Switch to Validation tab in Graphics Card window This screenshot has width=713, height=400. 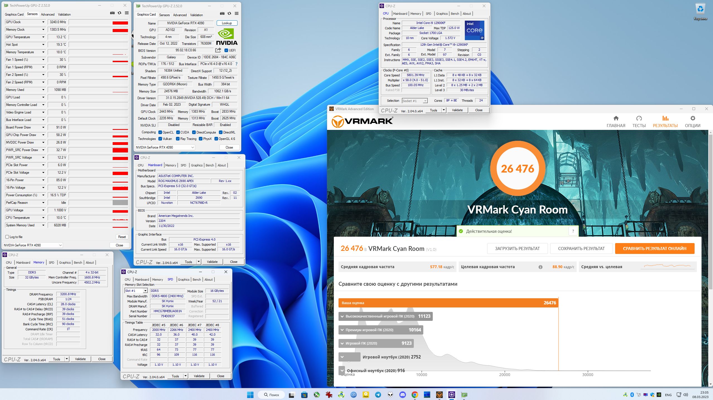click(x=196, y=15)
